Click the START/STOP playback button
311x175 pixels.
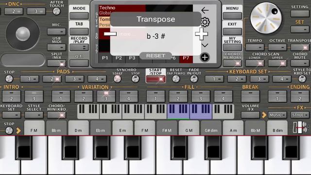click(x=155, y=79)
